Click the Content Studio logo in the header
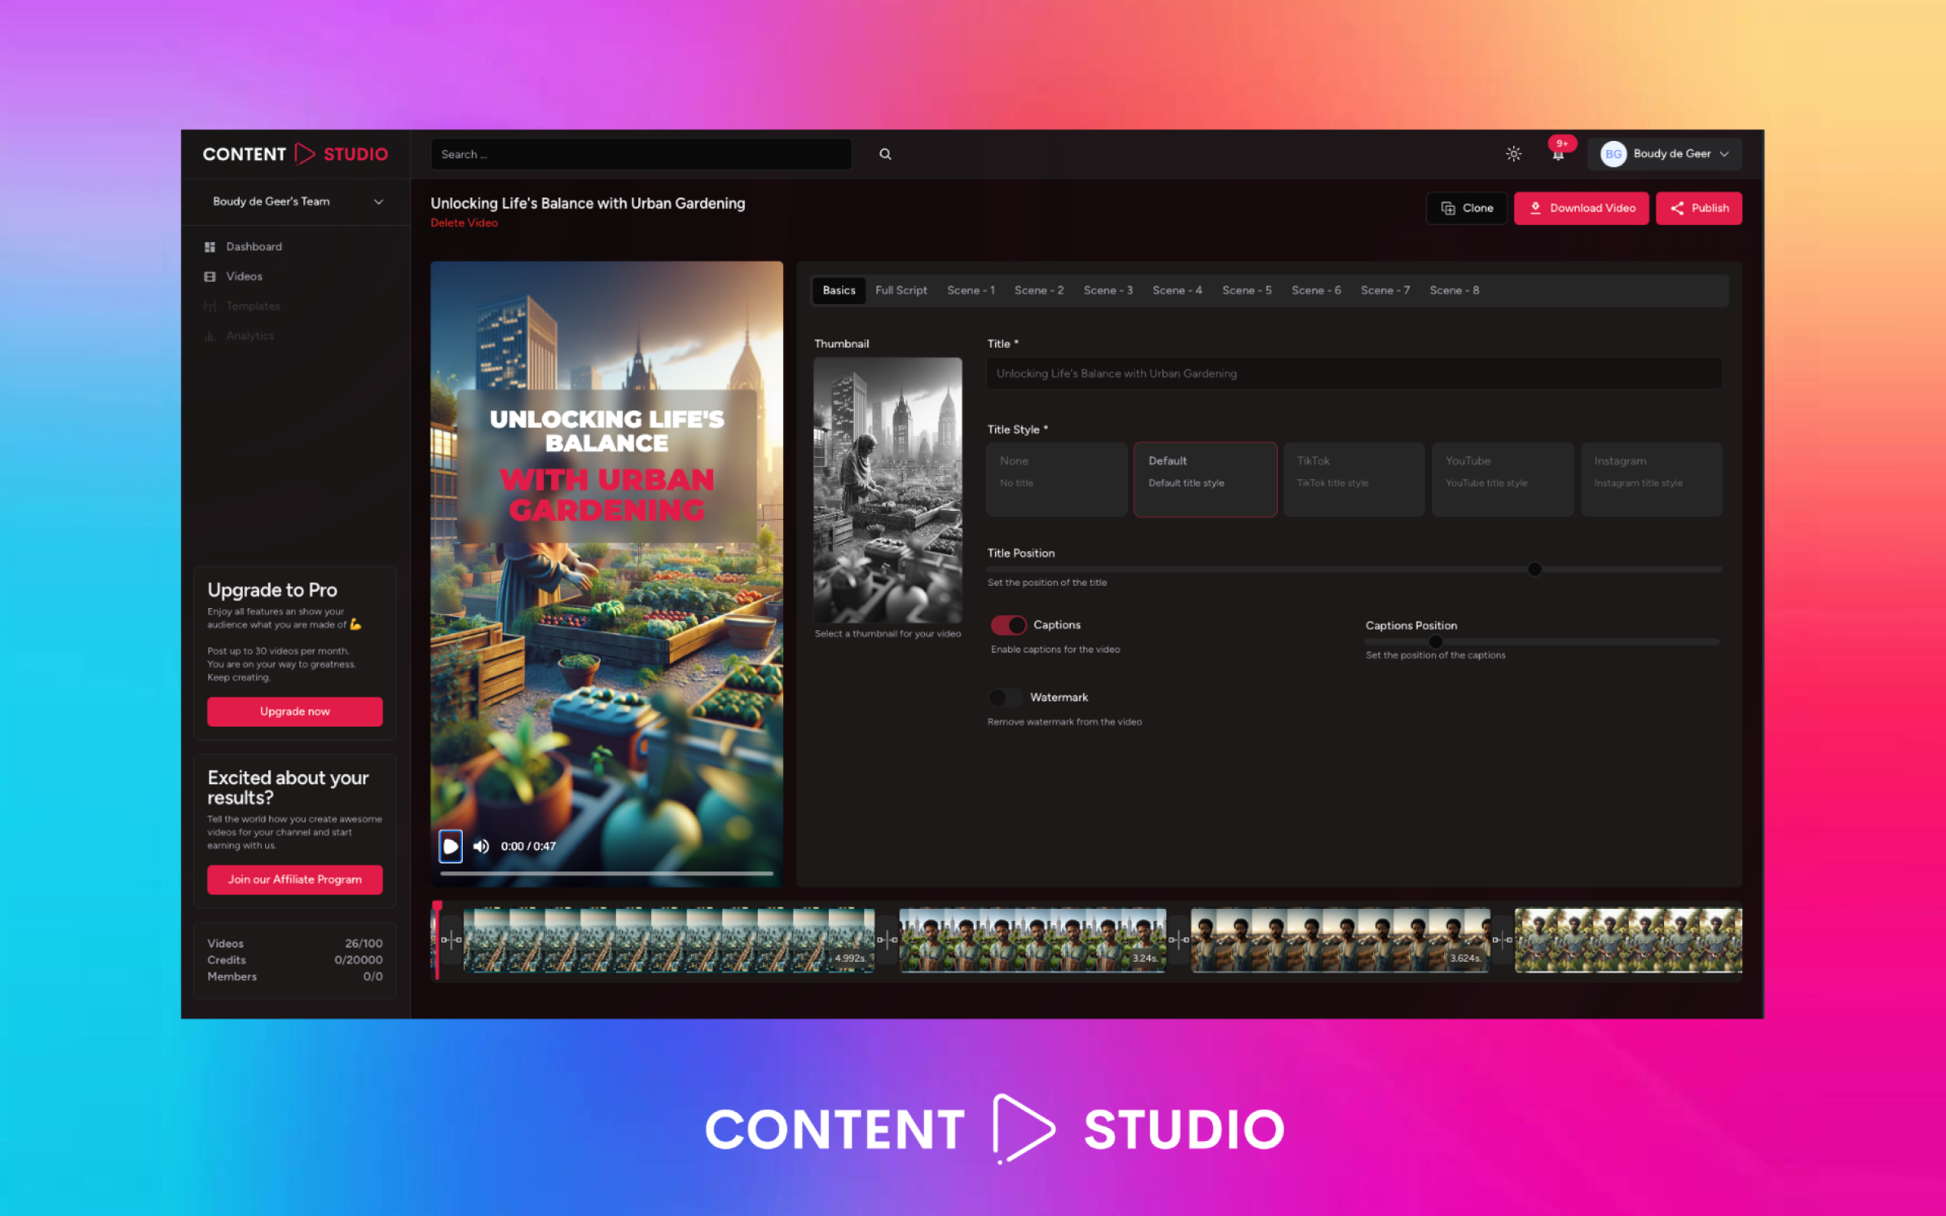Screen dimensions: 1946x1216 [x=295, y=154]
